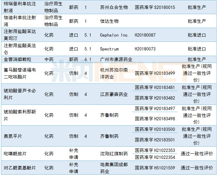Screen dimensions: 218x175
Task: Click company 江苏豪森药业
Action: click(x=114, y=95)
